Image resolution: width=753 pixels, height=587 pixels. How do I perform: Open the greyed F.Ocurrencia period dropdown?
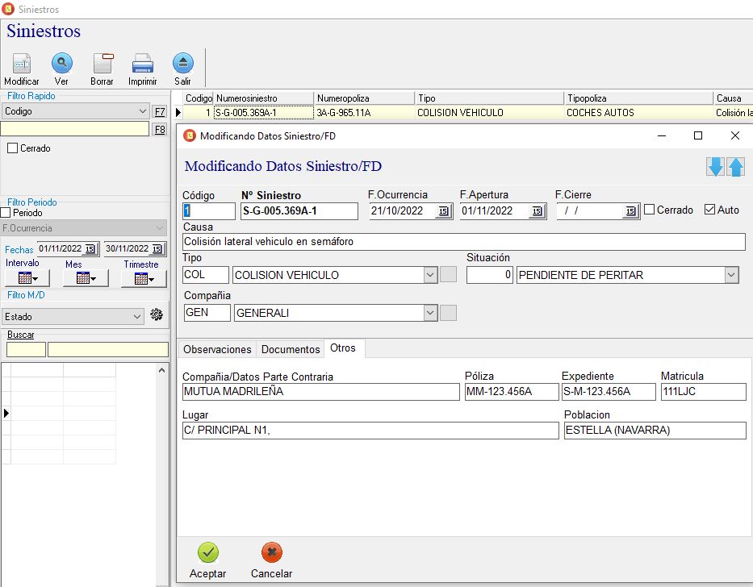pos(160,228)
